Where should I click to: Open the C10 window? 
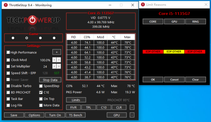click(104, 108)
